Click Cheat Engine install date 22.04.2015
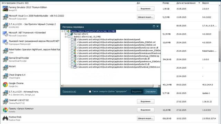Viewport: 221px width, 124px height. coord(181,76)
